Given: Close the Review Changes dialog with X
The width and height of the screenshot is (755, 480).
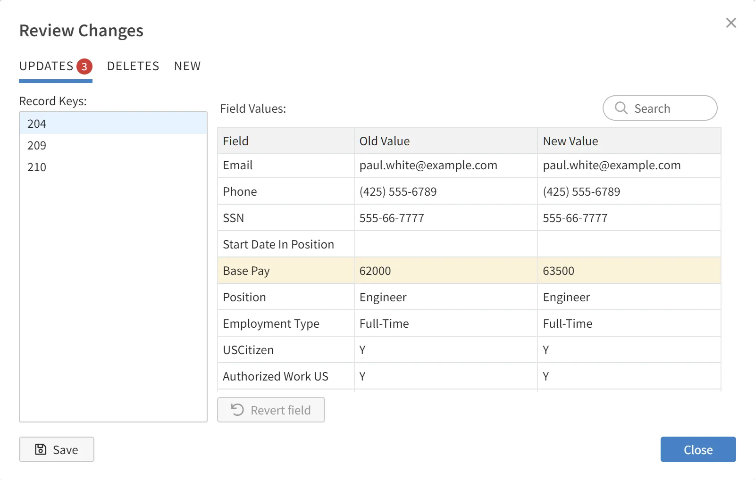Looking at the screenshot, I should pos(731,23).
